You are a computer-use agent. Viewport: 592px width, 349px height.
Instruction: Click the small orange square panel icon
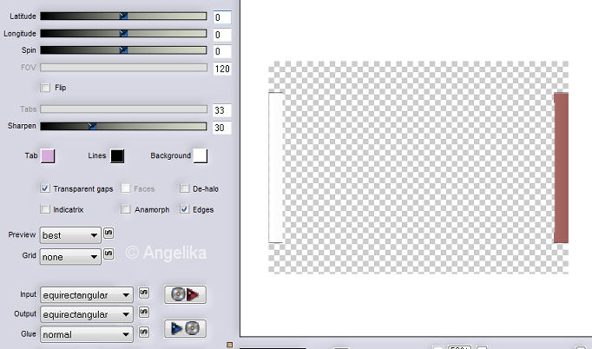coord(229,345)
